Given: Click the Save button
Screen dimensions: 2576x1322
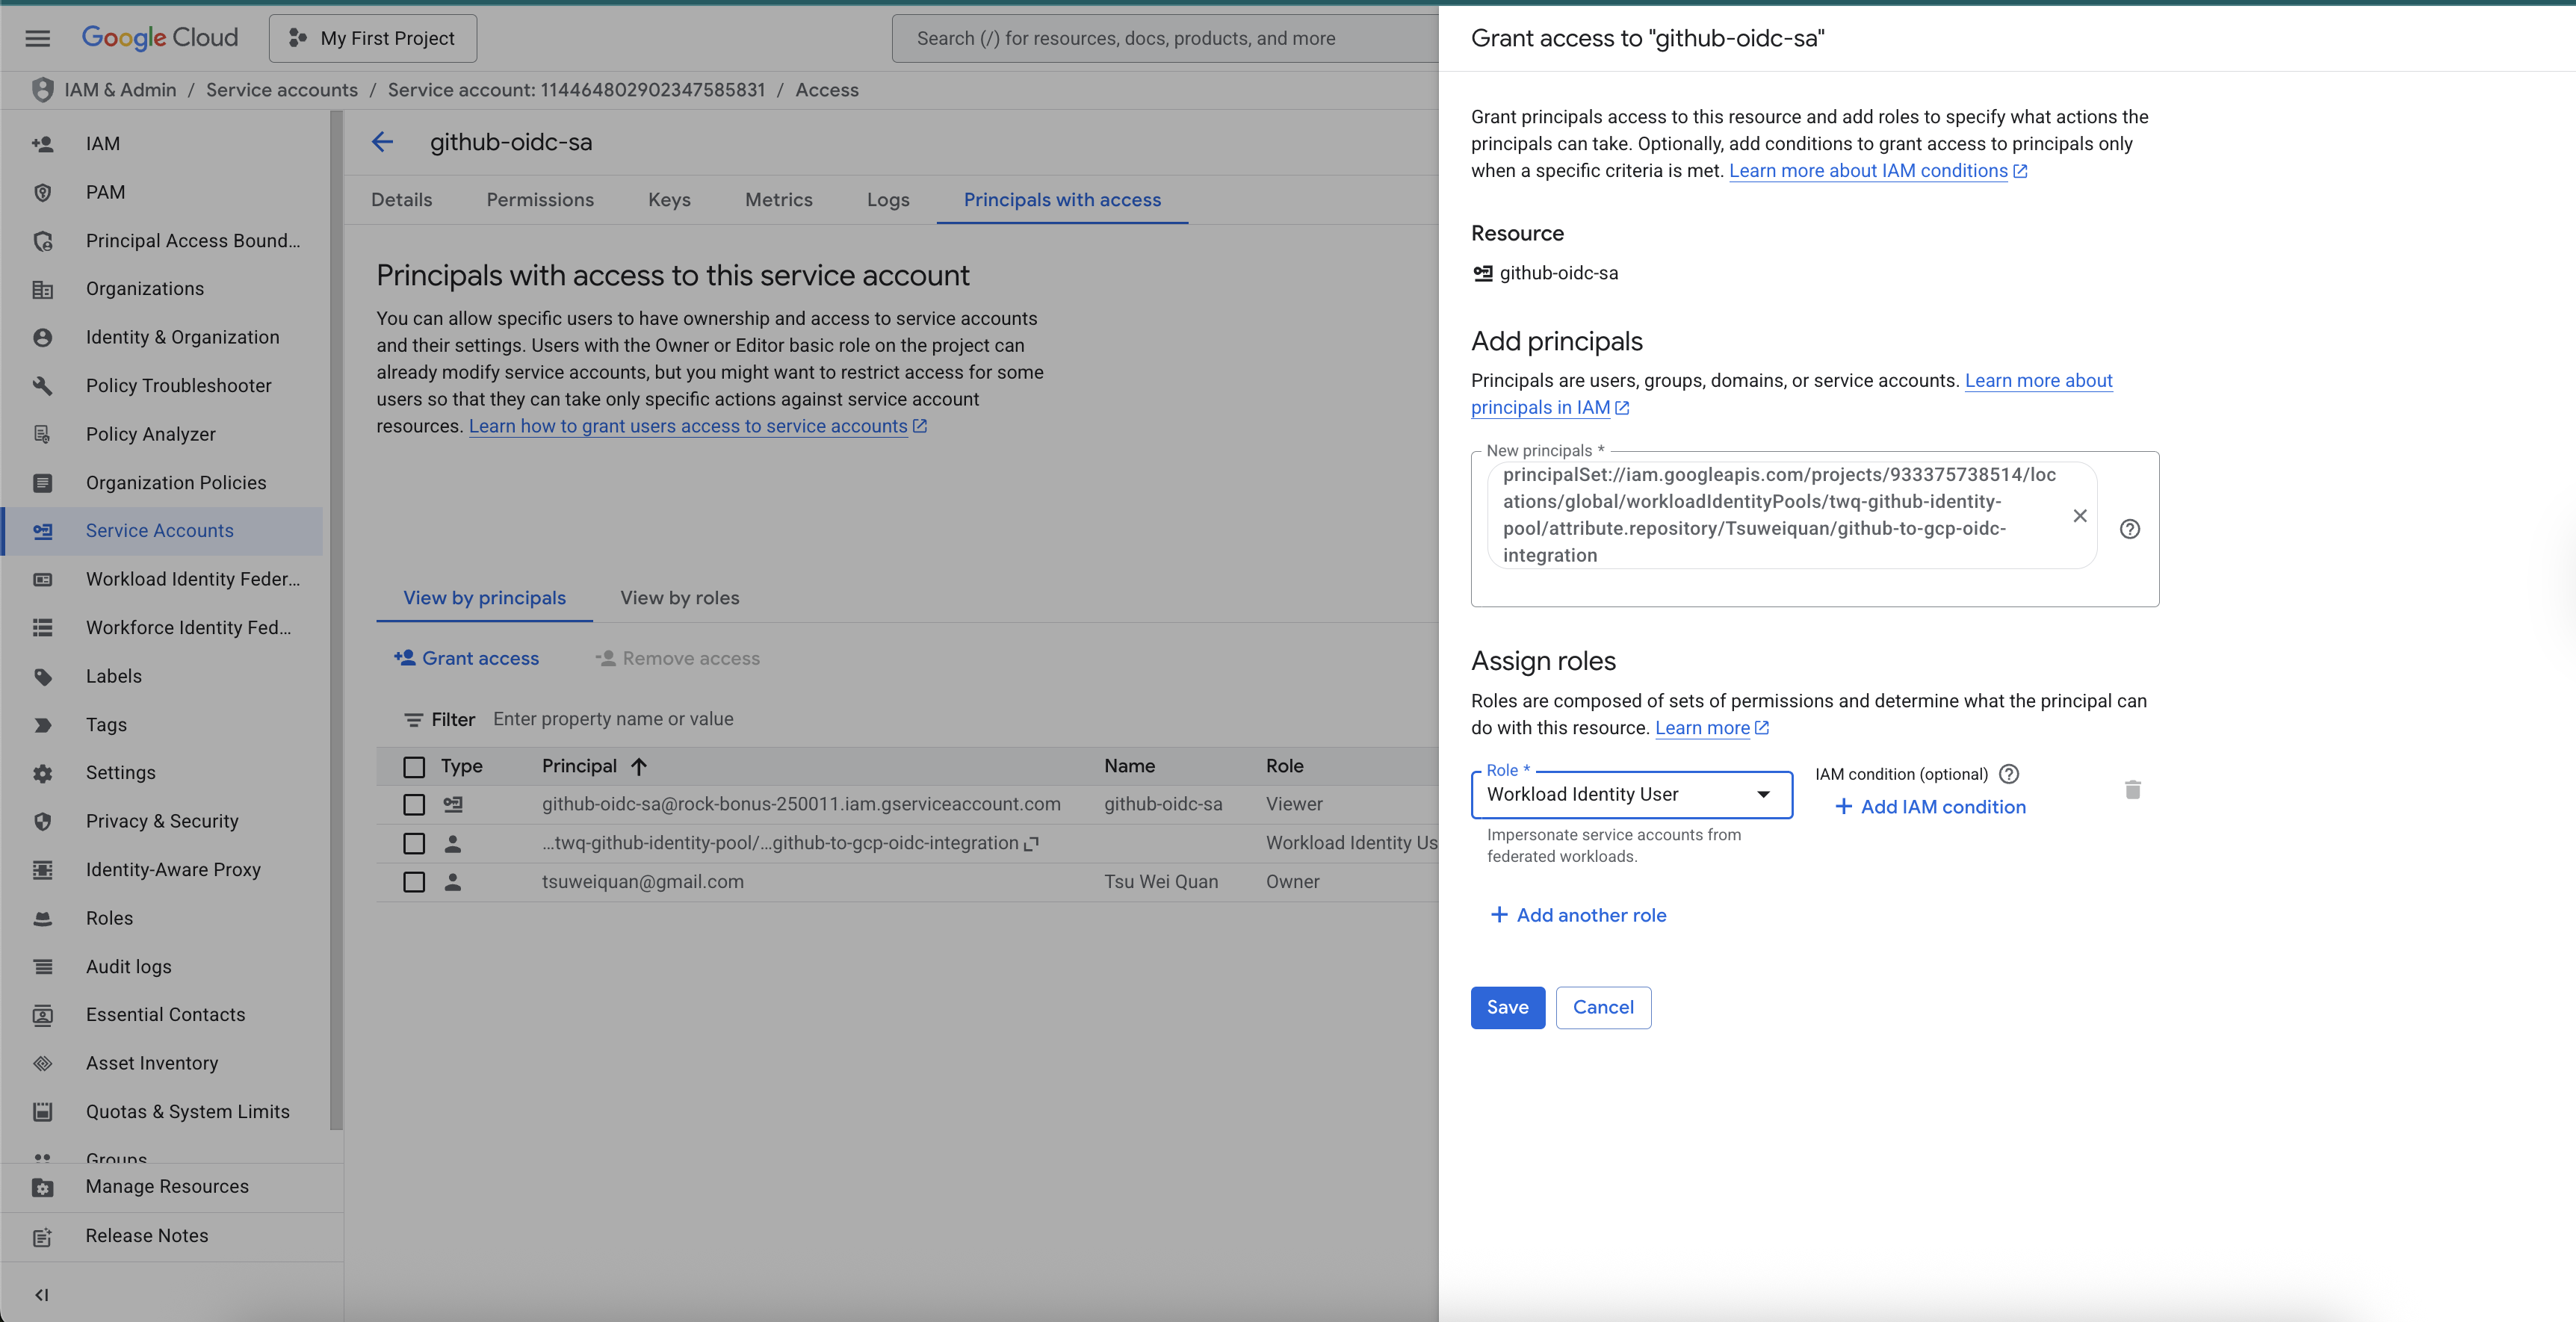Looking at the screenshot, I should (x=1508, y=1008).
